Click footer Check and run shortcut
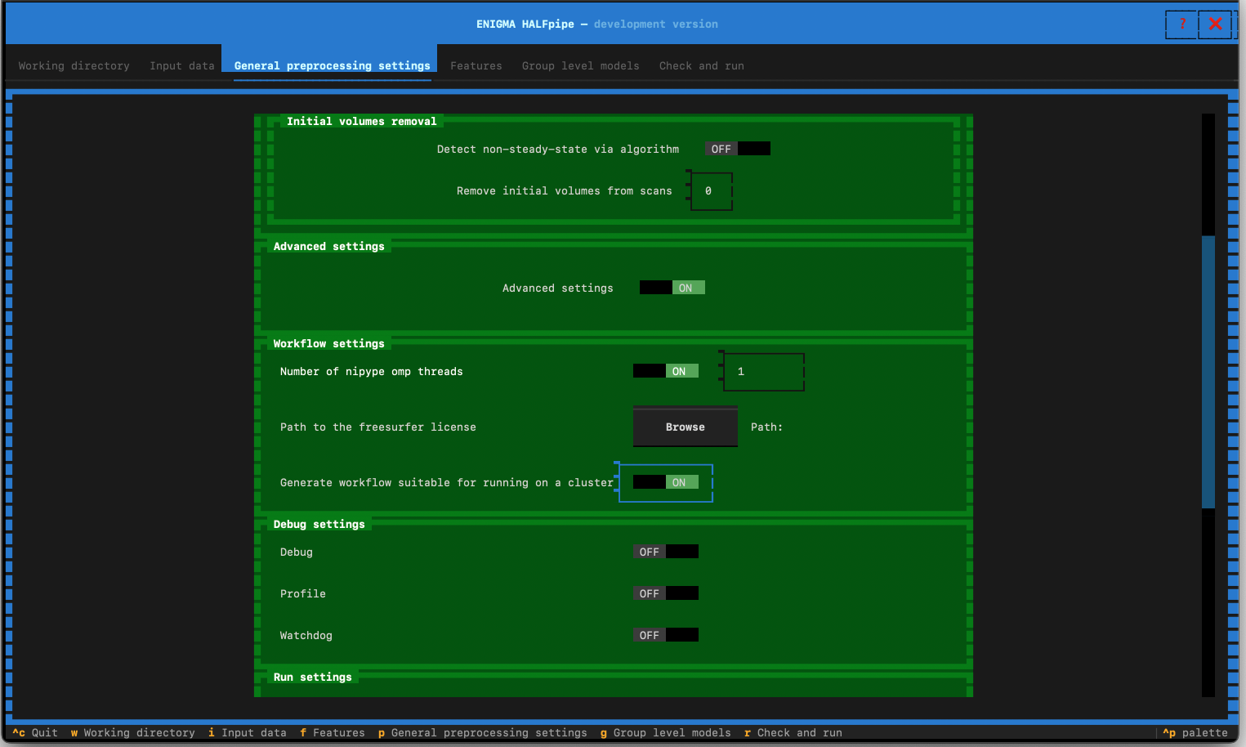 793,732
